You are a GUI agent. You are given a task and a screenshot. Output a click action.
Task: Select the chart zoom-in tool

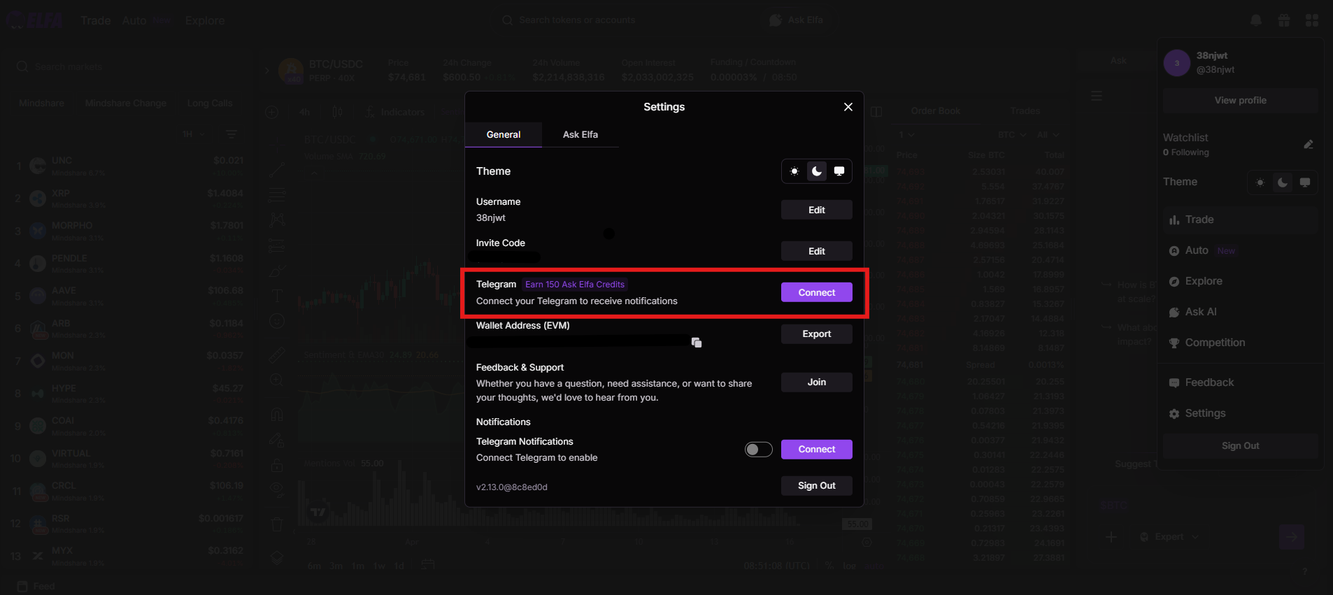[277, 380]
